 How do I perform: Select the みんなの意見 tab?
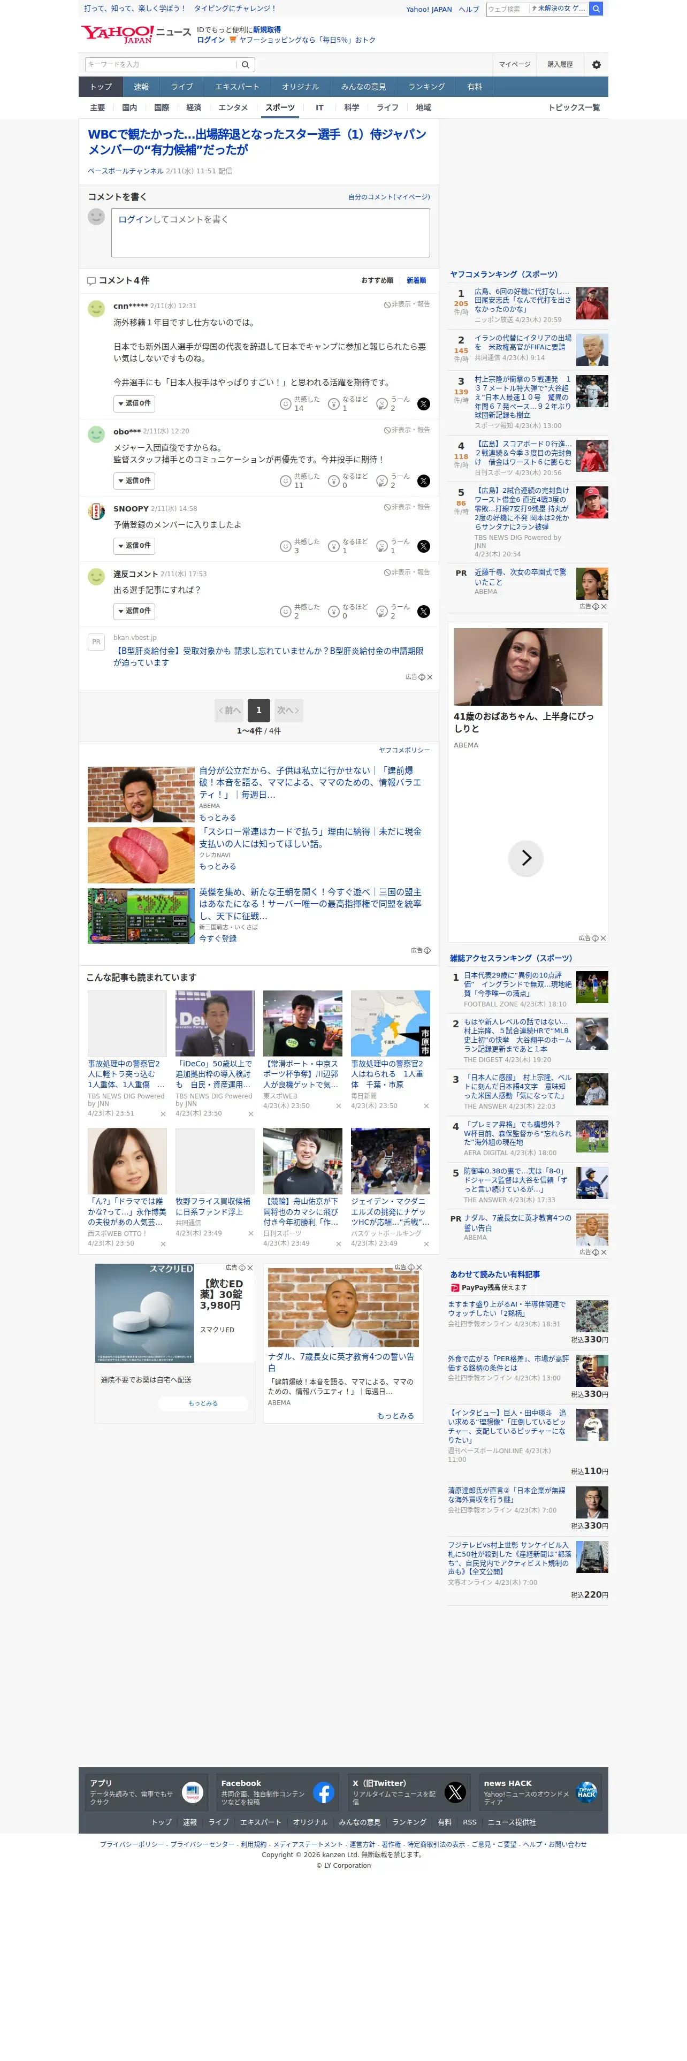pyautogui.click(x=363, y=87)
